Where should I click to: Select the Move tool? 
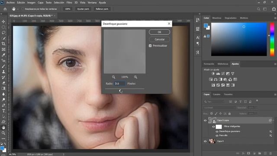[x=3, y=22]
